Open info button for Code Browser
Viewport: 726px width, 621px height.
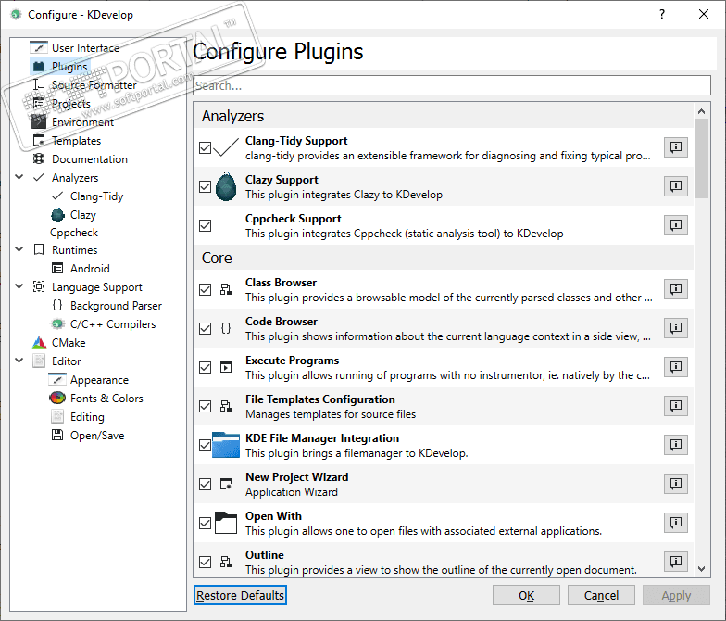pos(676,328)
